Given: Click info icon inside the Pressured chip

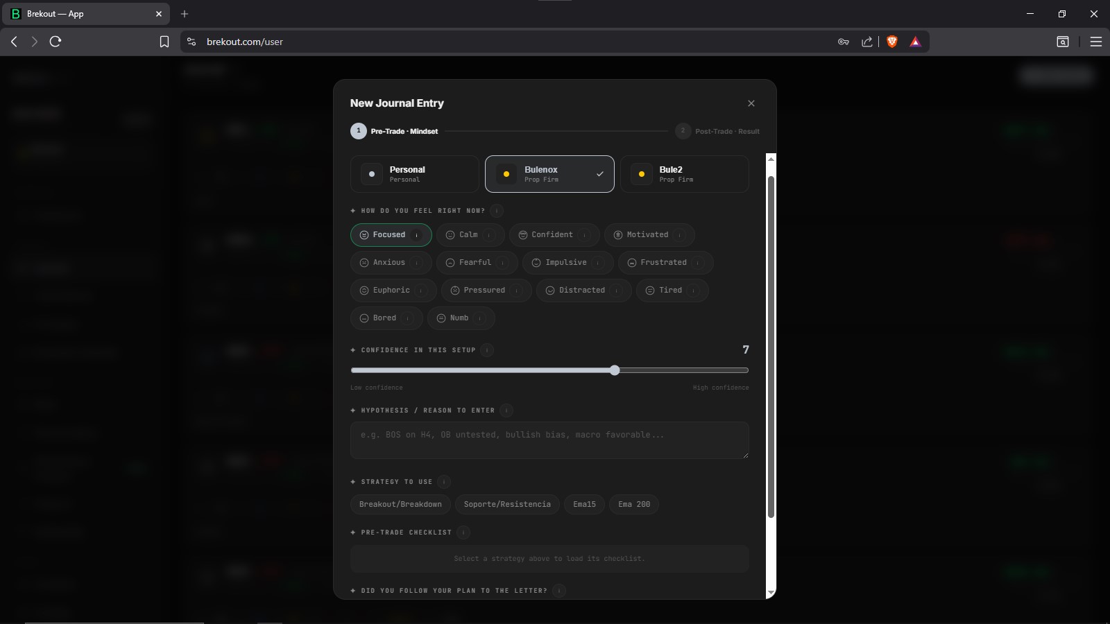Looking at the screenshot, I should [517, 291].
